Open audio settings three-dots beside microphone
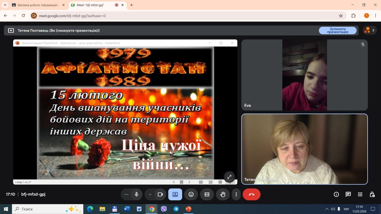This screenshot has width=381, height=214. pyautogui.click(x=126, y=194)
